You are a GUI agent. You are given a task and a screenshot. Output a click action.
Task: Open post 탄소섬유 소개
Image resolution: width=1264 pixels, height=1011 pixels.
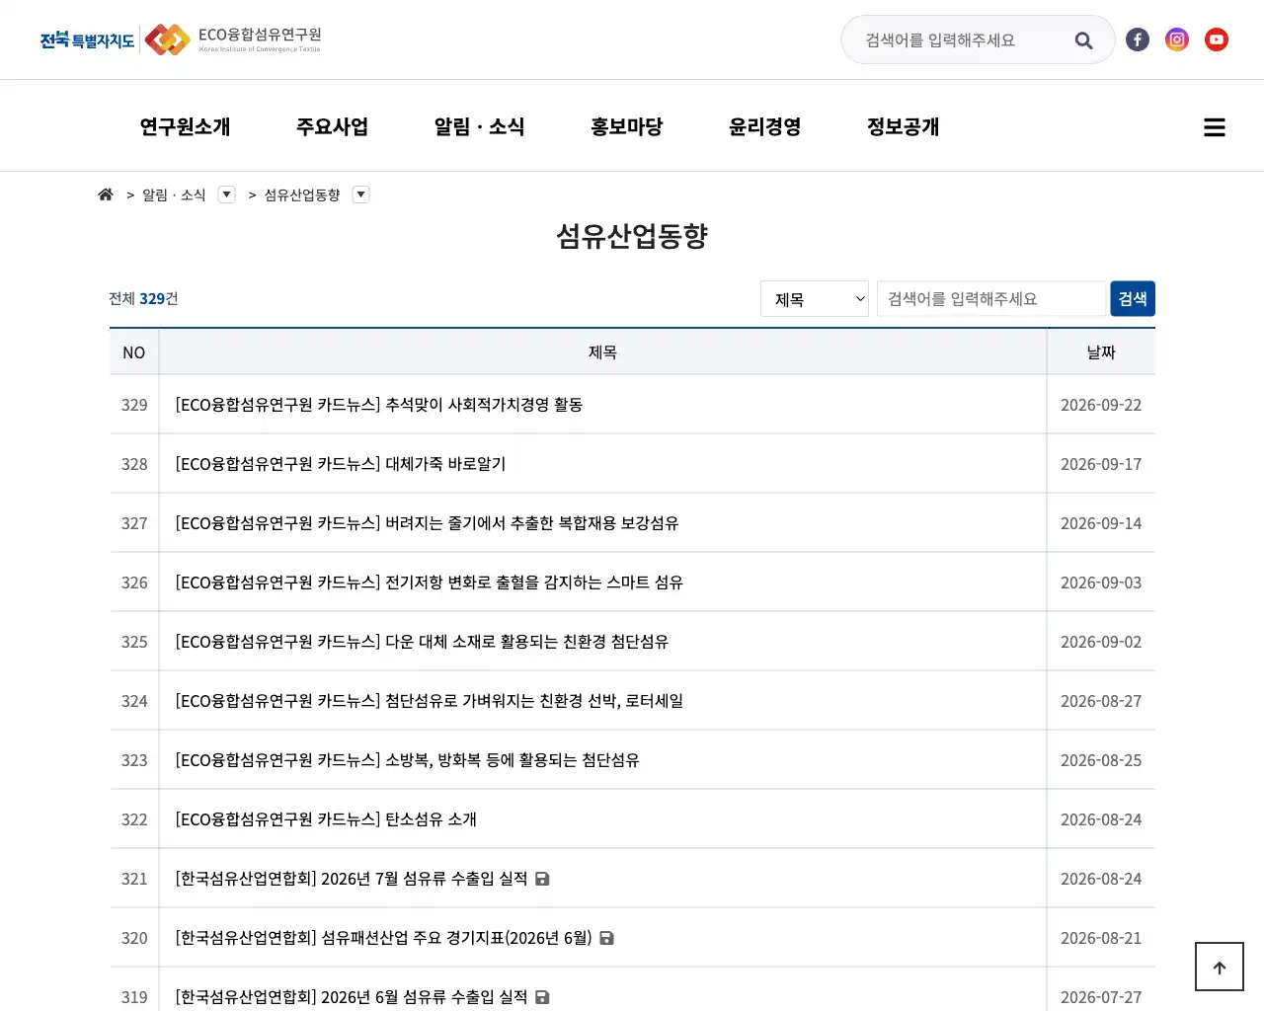(x=327, y=819)
